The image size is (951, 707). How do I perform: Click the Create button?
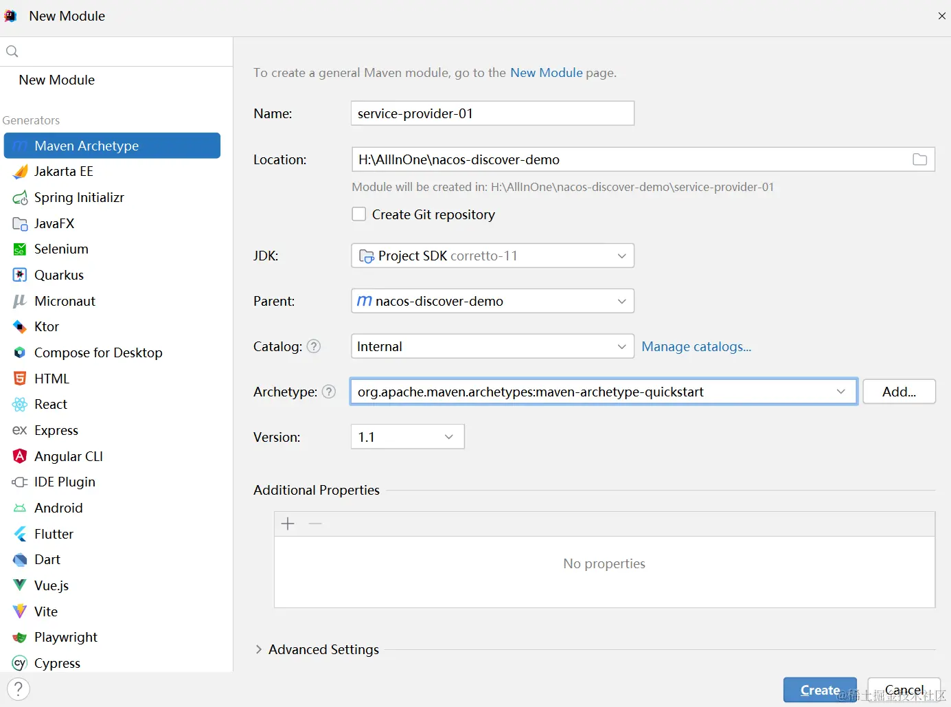(x=819, y=690)
